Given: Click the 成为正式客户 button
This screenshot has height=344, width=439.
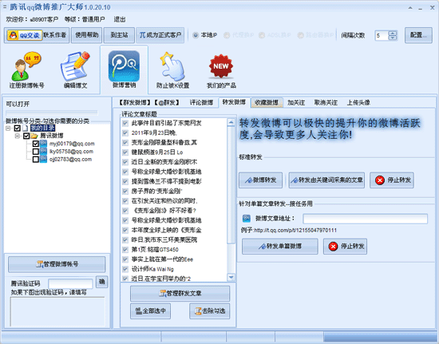Looking at the screenshot, I should [x=160, y=35].
